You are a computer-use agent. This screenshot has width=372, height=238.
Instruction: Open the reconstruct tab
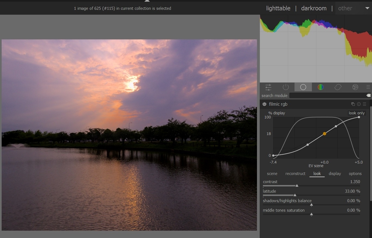(295, 174)
